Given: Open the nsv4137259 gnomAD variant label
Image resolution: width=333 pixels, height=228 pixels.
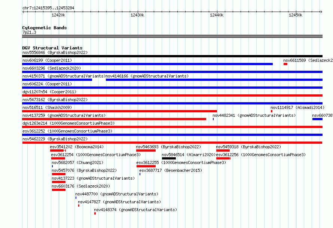Looking at the screenshot, I should coord(64,115).
